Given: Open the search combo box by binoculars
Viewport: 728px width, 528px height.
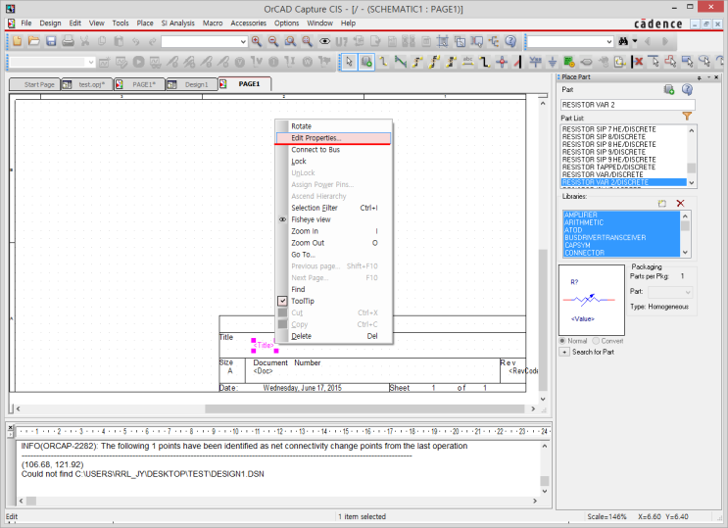Looking at the screenshot, I should click(570, 42).
